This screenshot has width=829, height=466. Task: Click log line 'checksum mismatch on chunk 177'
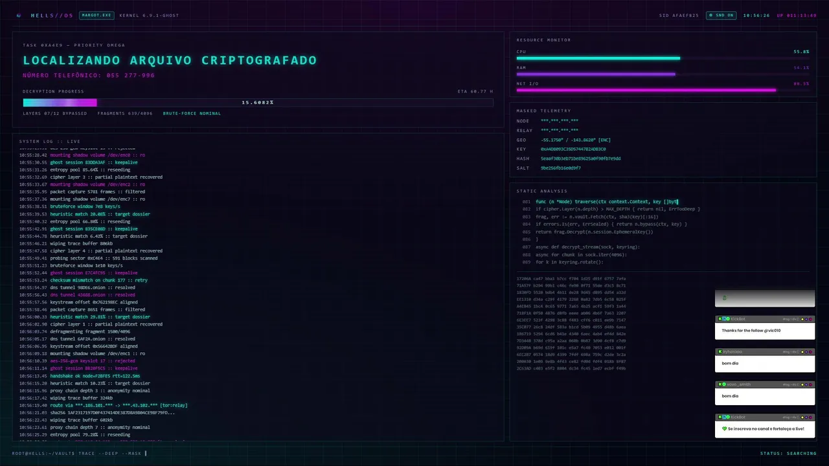click(84, 280)
